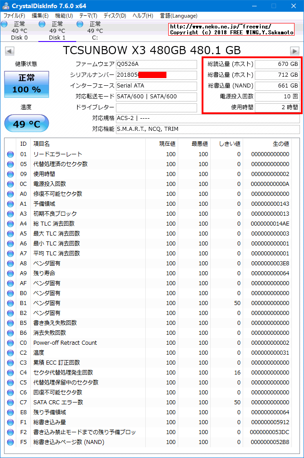Click the TCSUNBOW X3 480GB model title
The width and height of the screenshot is (304, 458).
coord(152,50)
